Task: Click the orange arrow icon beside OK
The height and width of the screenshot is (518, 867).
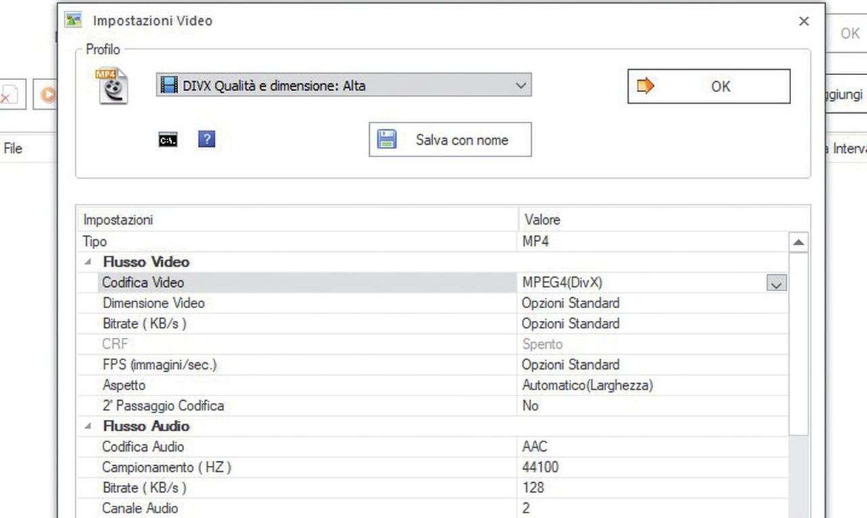Action: point(646,86)
